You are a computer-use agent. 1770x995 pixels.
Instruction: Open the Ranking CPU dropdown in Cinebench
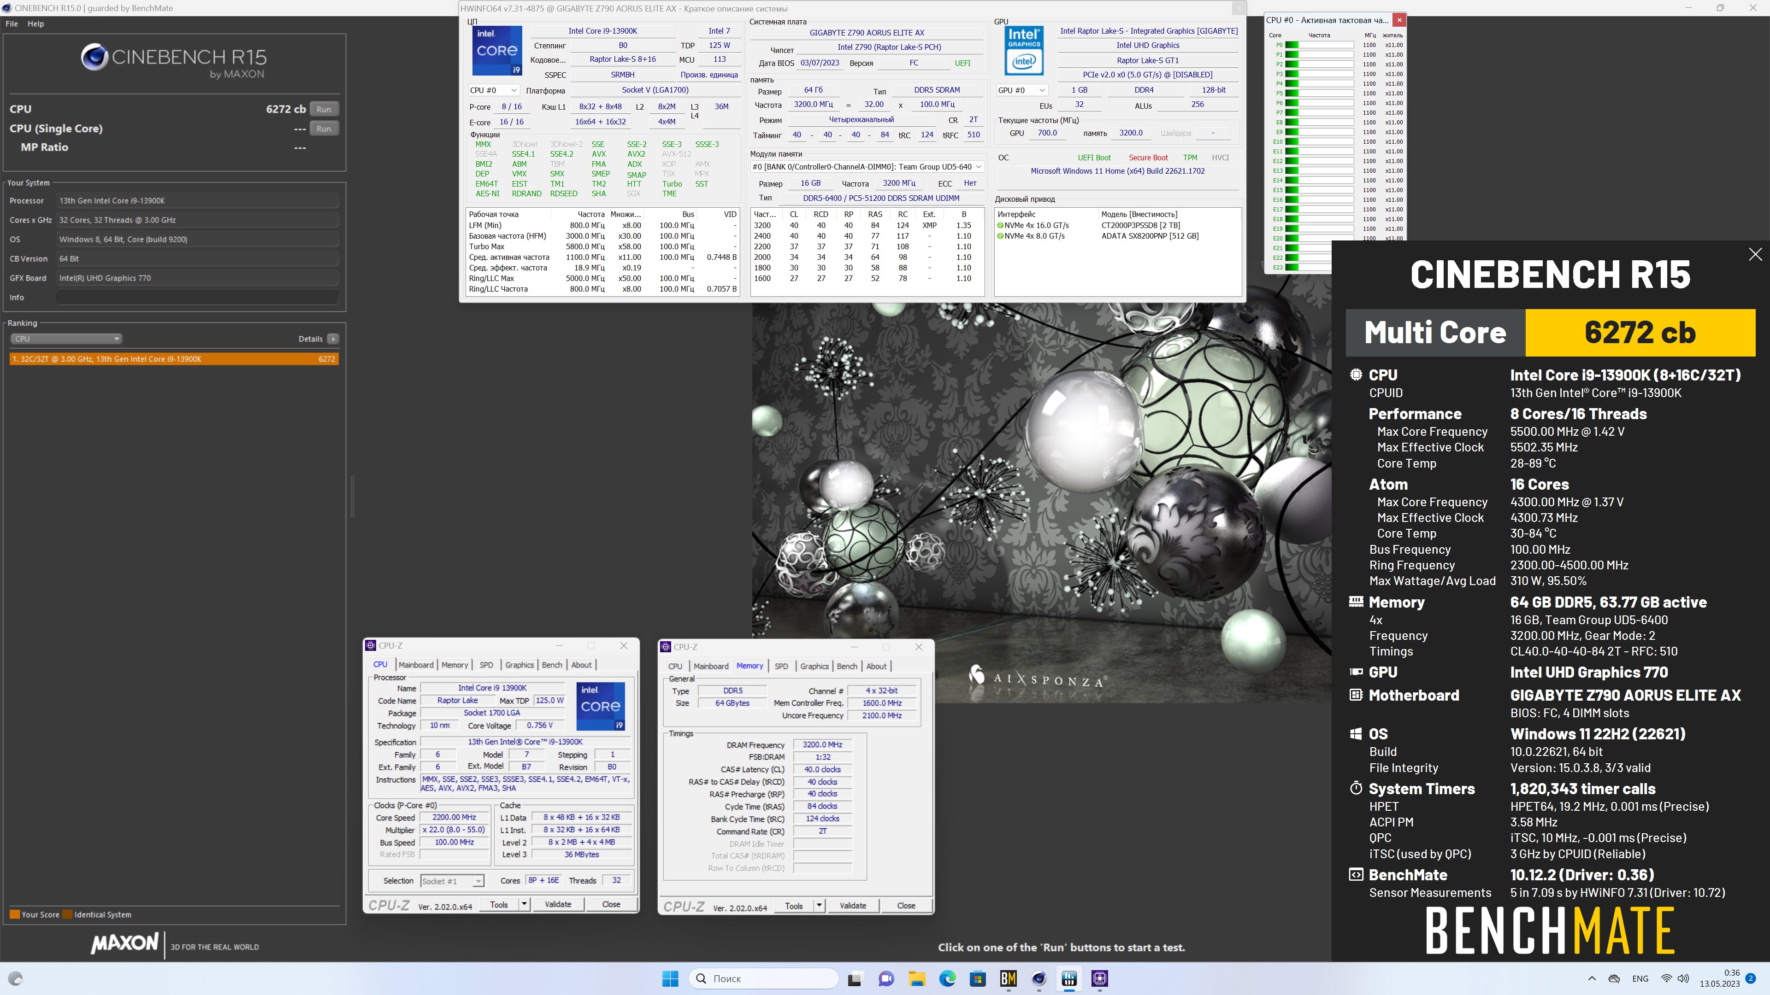(x=66, y=339)
